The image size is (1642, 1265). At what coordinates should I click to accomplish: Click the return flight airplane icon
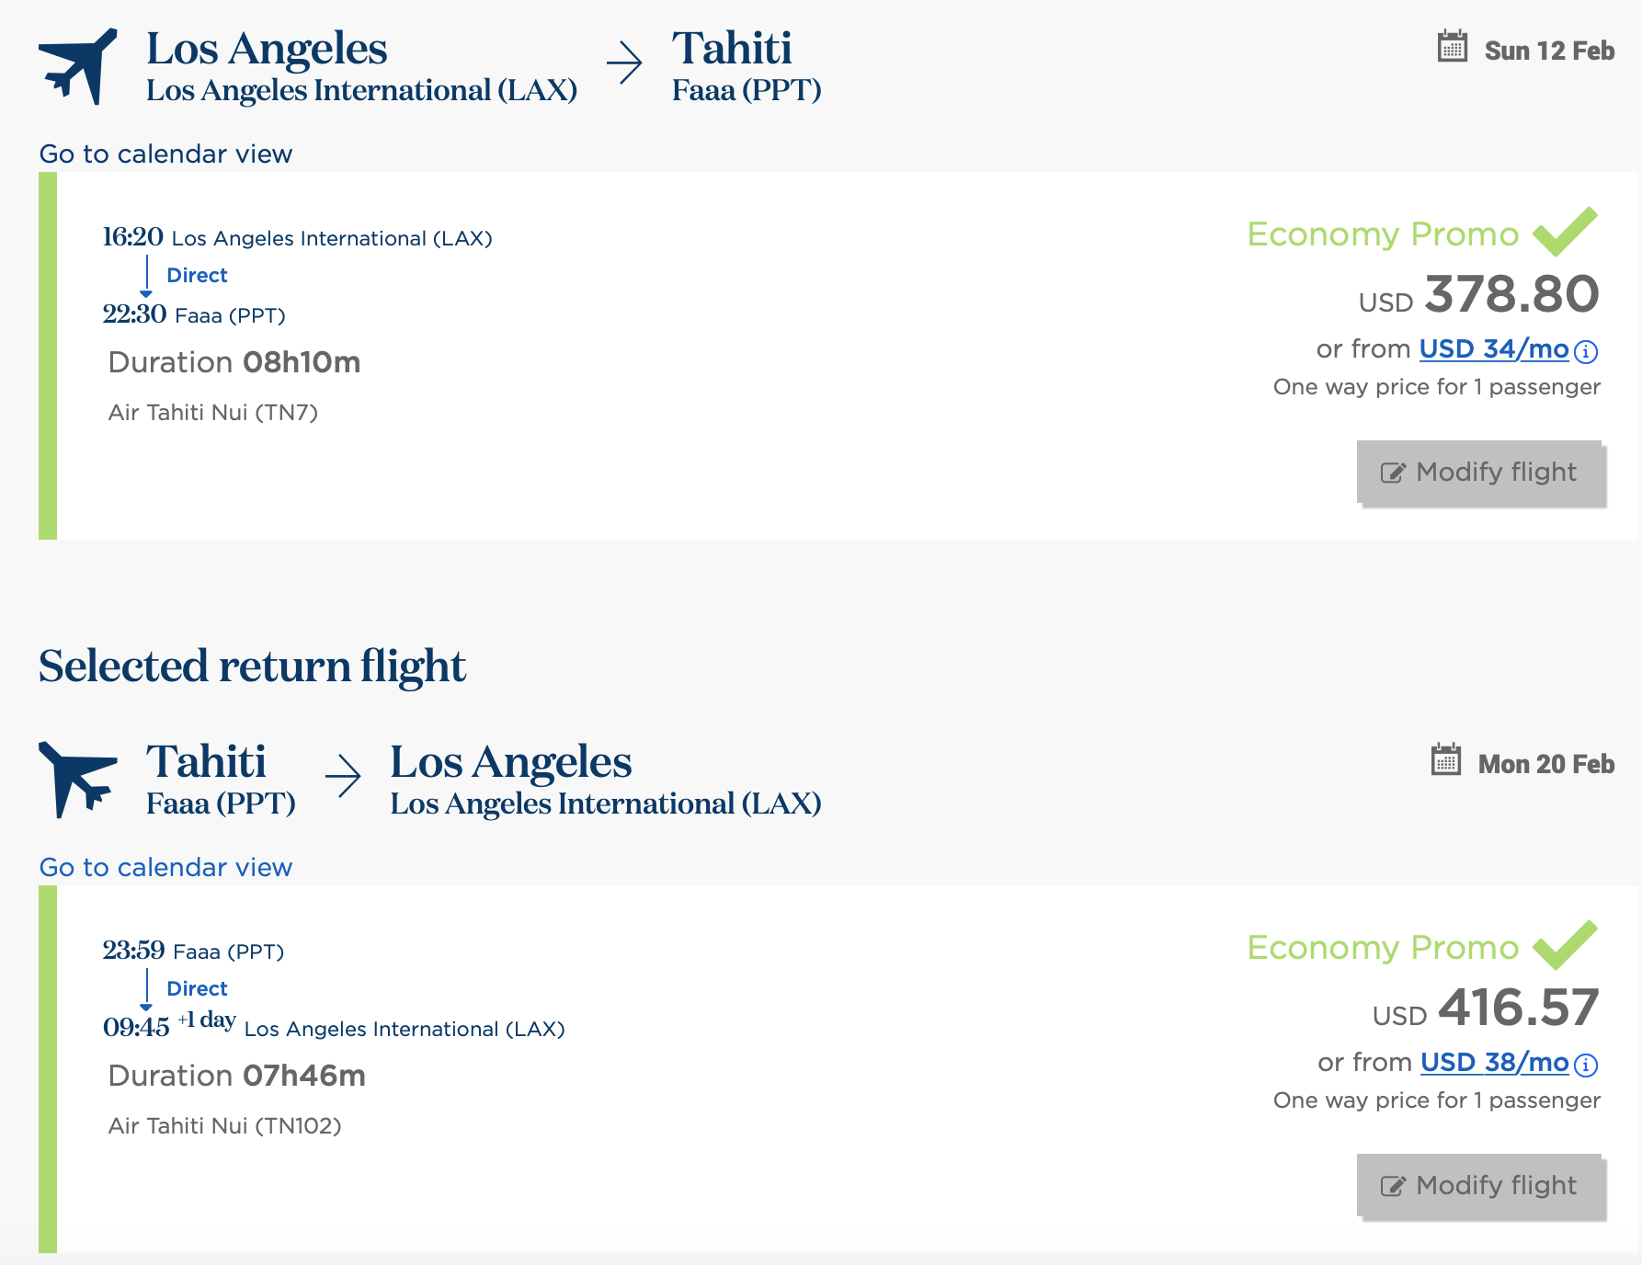coord(78,779)
